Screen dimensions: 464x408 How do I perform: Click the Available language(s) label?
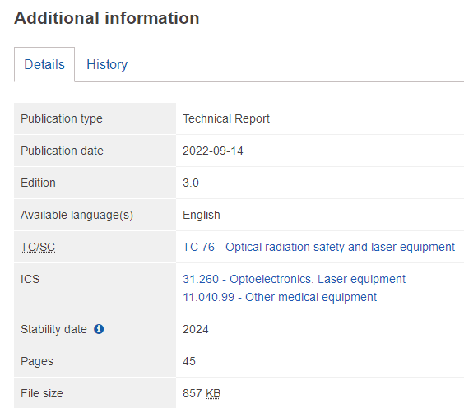pos(77,215)
